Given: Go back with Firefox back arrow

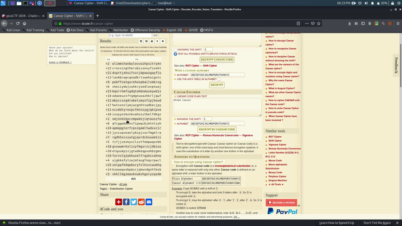Looking at the screenshot, I should [x=4, y=24].
